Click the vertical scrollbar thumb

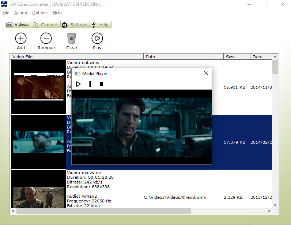275,67
